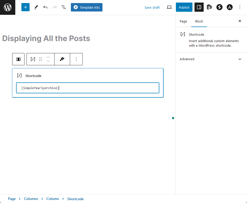Click the green dot beside the editor canvas

pos(173,118)
